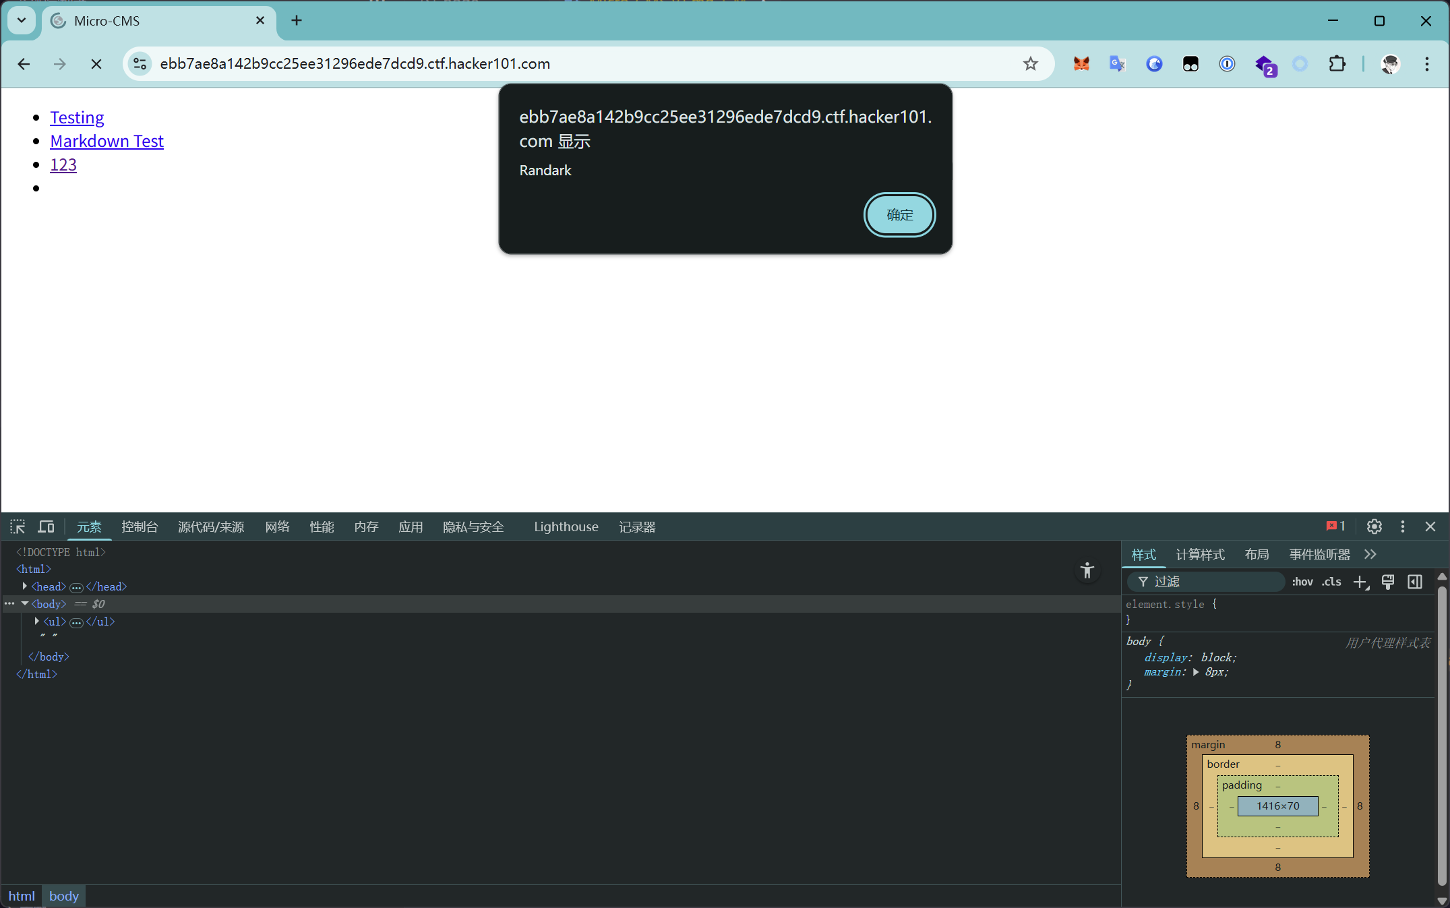Collapse the body element node
The image size is (1450, 908).
[25, 604]
